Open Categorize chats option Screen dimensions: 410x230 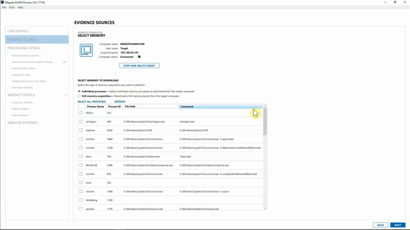[x=21, y=75]
